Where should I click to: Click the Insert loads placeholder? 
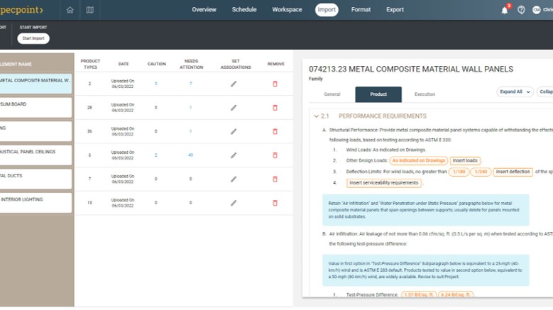point(466,160)
